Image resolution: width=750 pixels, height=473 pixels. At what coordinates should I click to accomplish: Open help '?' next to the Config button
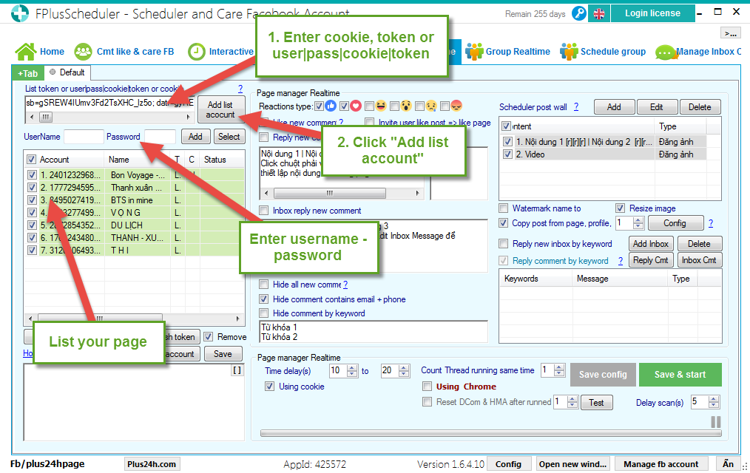[711, 223]
